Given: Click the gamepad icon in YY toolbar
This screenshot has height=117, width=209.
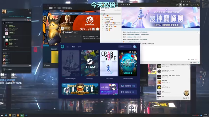Looking at the screenshot, I should (187, 5).
